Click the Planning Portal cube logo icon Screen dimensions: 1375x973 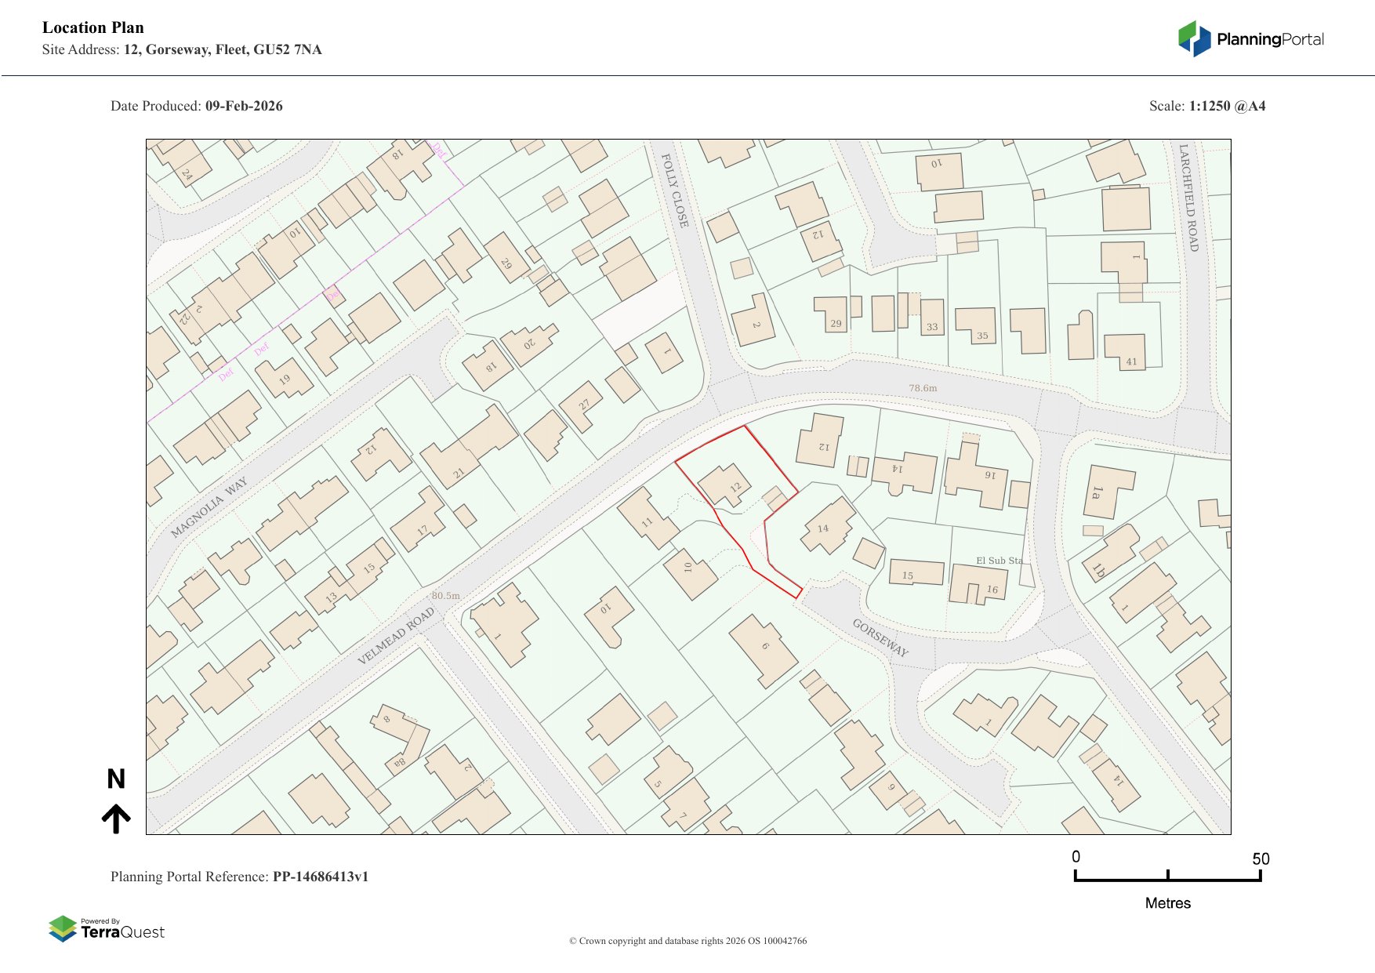[1194, 38]
